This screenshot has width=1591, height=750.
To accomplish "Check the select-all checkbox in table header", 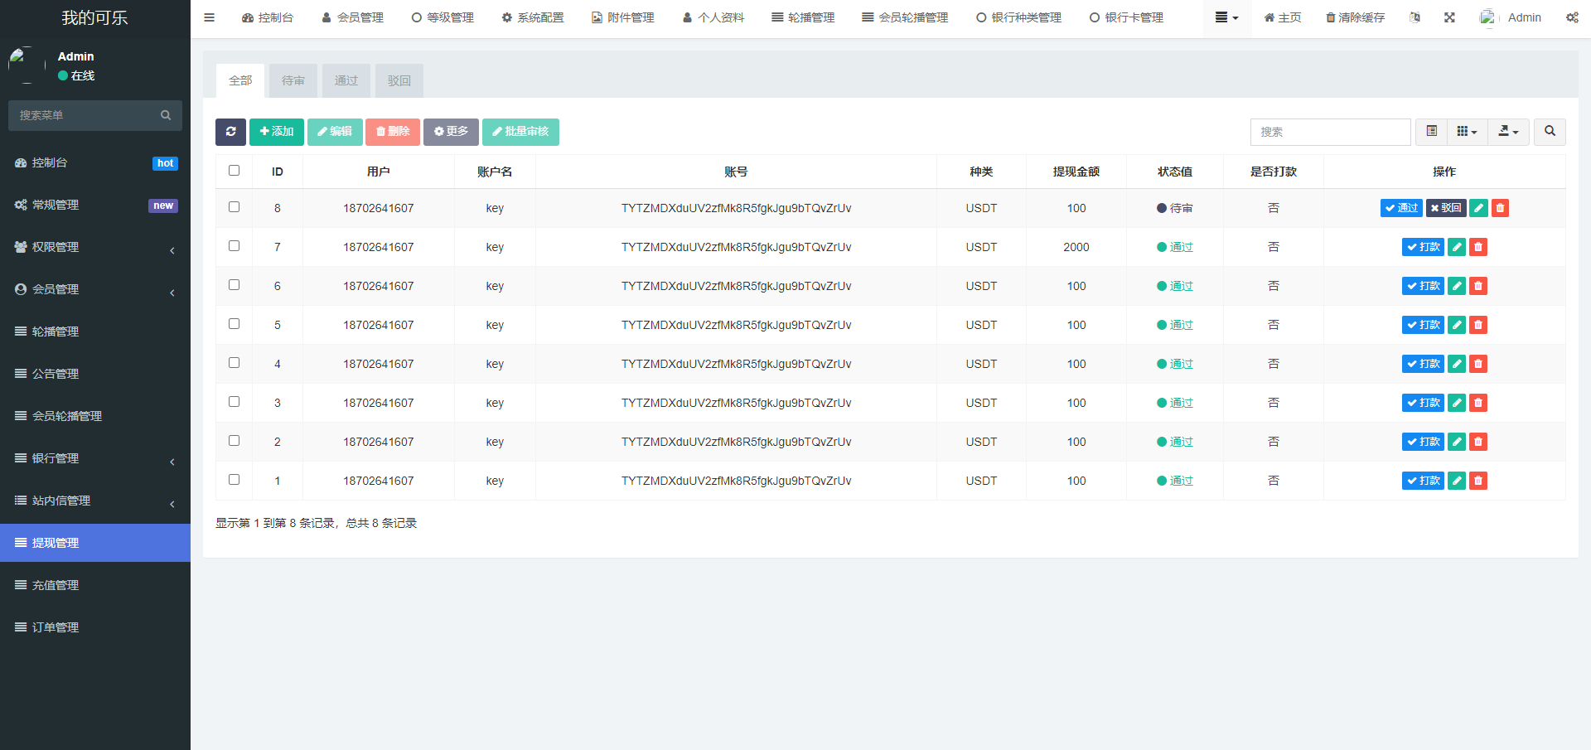I will coord(235,171).
